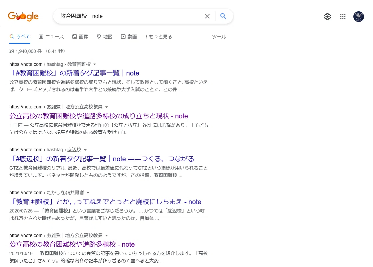Open result 公立高校の教育困難校や進路多様校の成り立ちと現状 - note
The width and height of the screenshot is (373, 267).
pos(99,116)
